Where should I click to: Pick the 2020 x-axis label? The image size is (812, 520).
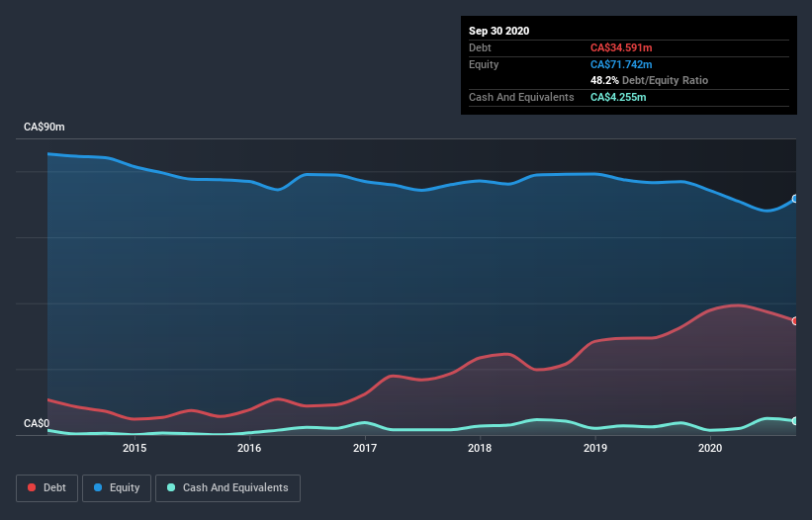[710, 448]
